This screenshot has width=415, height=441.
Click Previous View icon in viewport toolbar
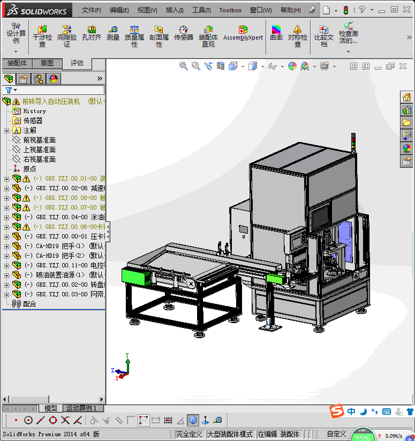coord(208,66)
